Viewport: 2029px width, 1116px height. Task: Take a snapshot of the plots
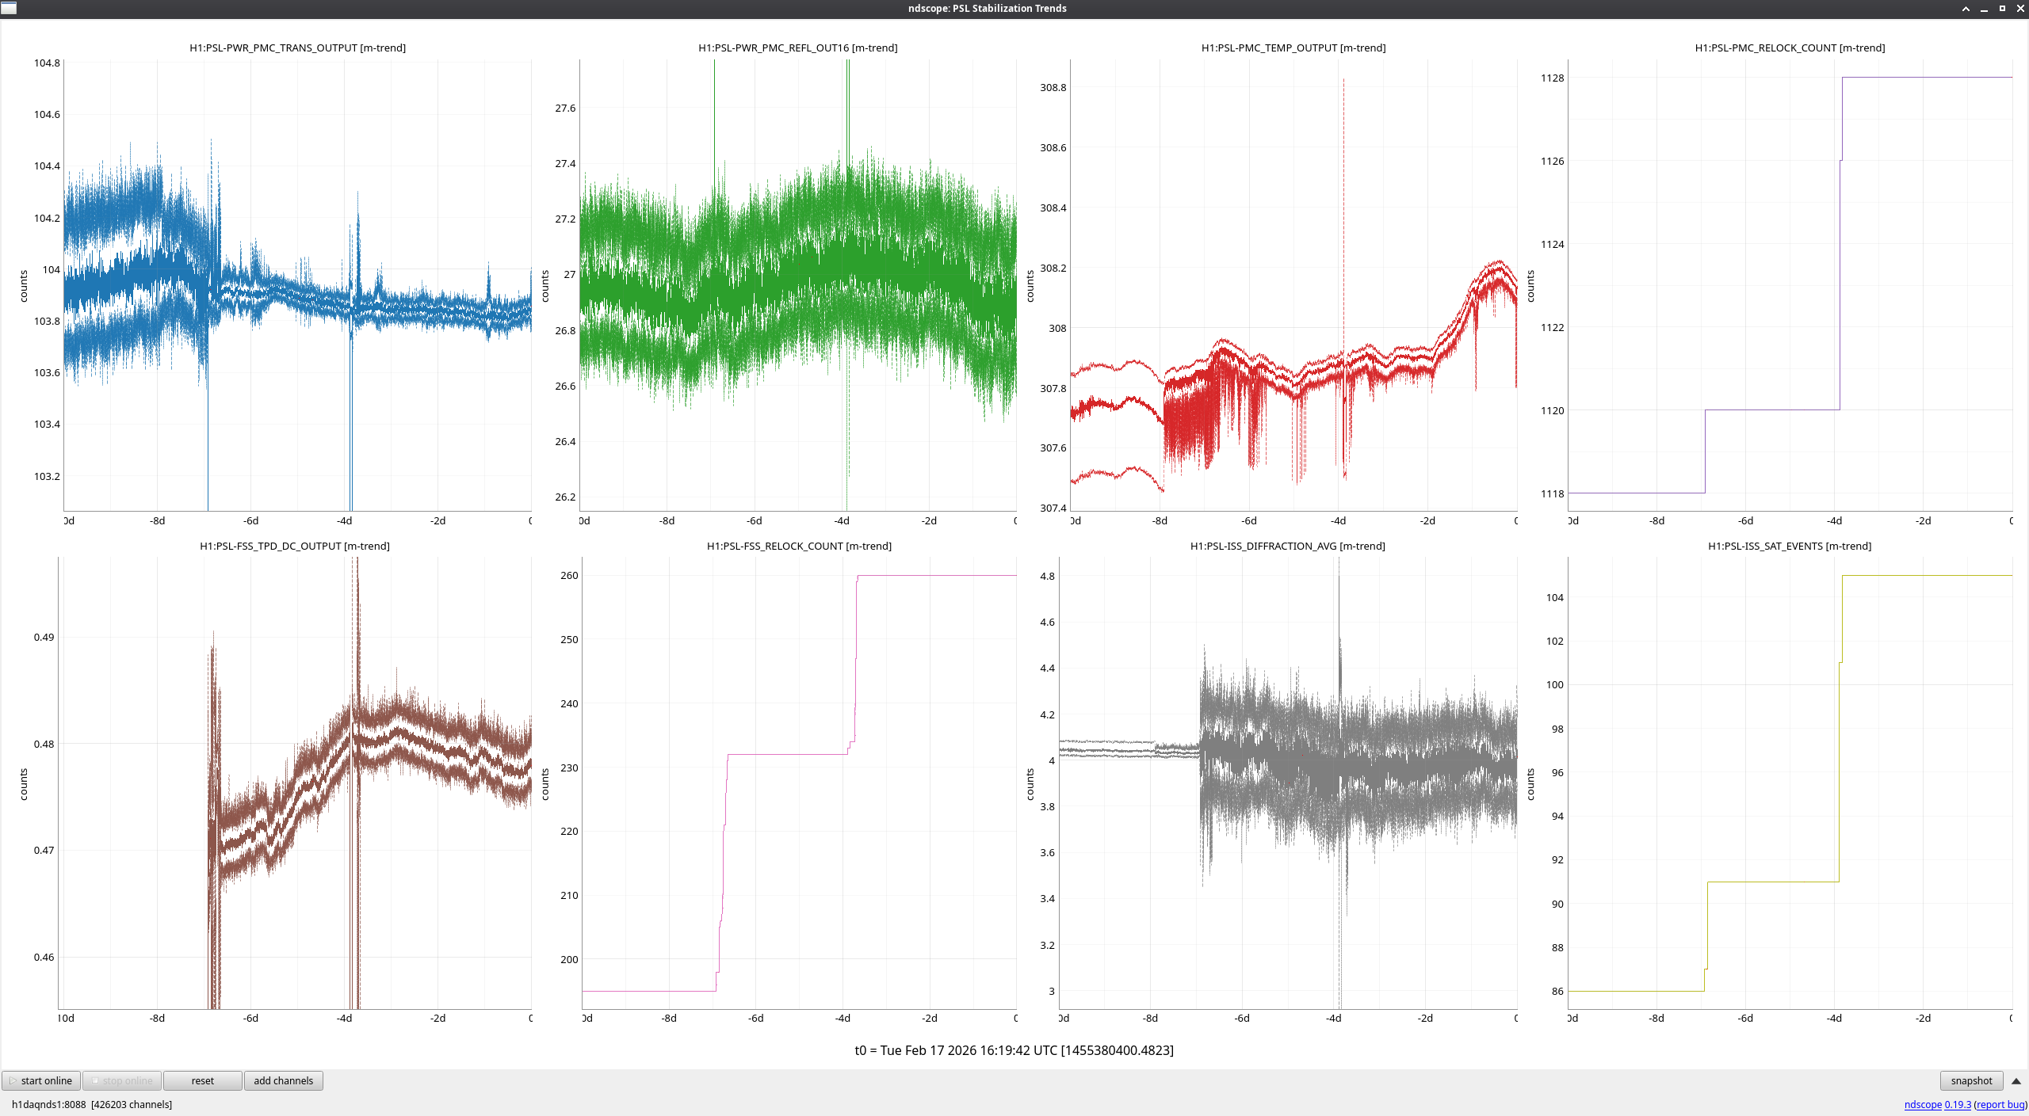[x=1970, y=1080]
